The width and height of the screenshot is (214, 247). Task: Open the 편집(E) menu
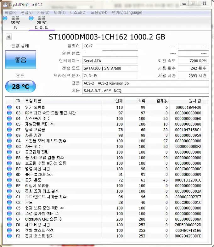coord(27,13)
